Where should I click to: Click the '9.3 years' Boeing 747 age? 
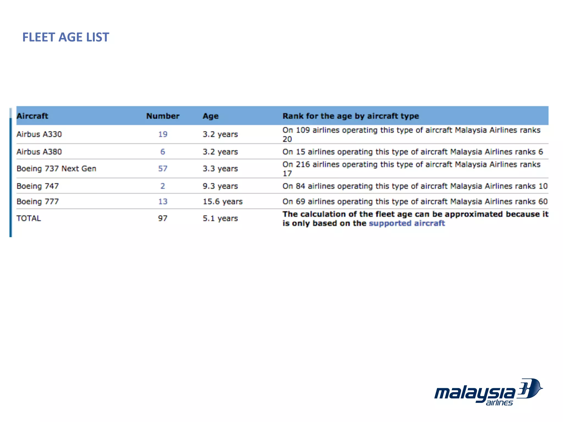[220, 186]
